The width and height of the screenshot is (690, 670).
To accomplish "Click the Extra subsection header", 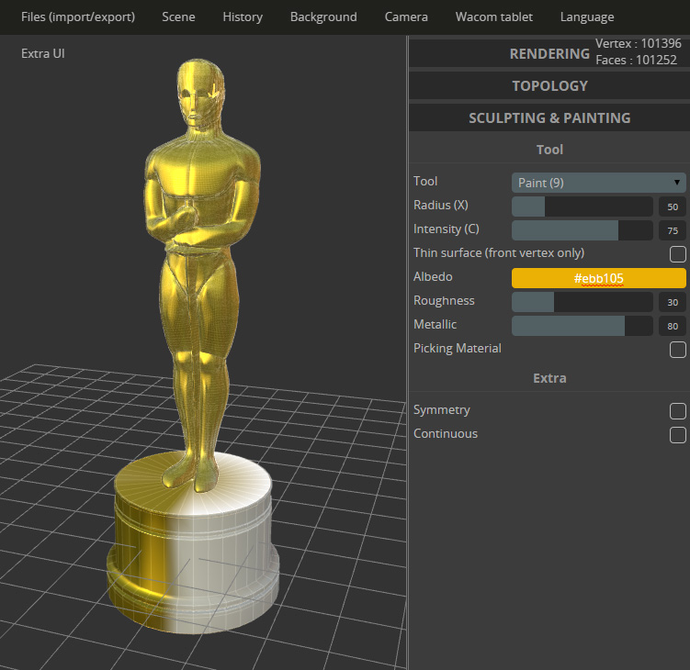I will pyautogui.click(x=549, y=378).
